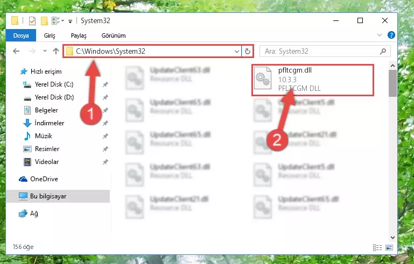Open İndirmeler folder in sidebar
Viewport: 414px width, 264px height.
click(44, 123)
